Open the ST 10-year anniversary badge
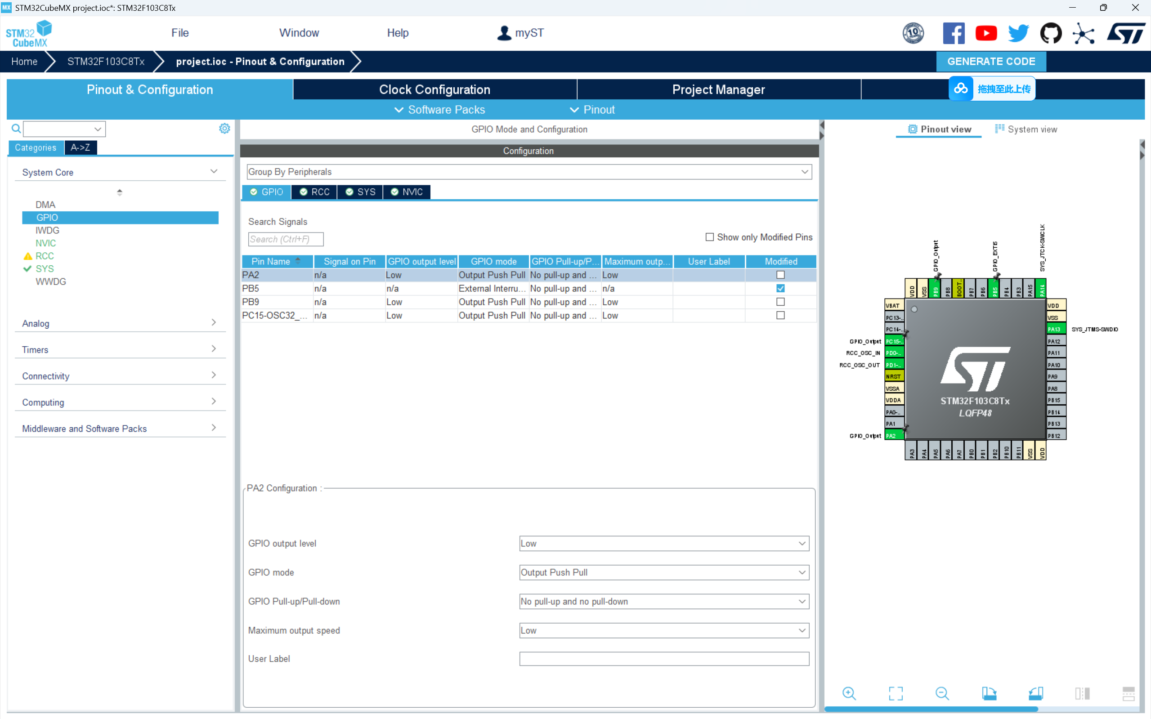 913,33
